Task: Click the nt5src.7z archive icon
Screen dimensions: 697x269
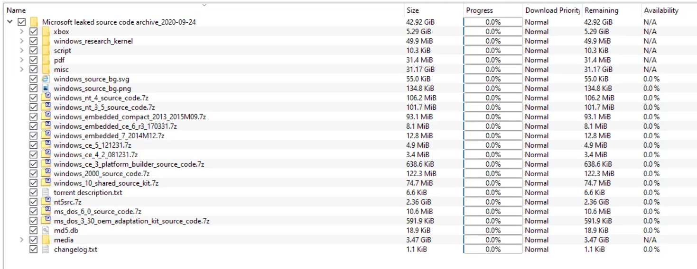Action: [46, 202]
